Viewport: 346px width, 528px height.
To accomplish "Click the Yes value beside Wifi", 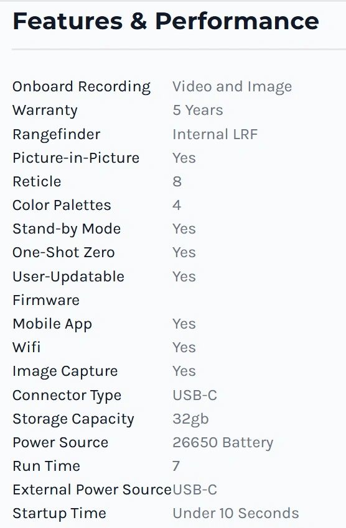I will pyautogui.click(x=184, y=347).
